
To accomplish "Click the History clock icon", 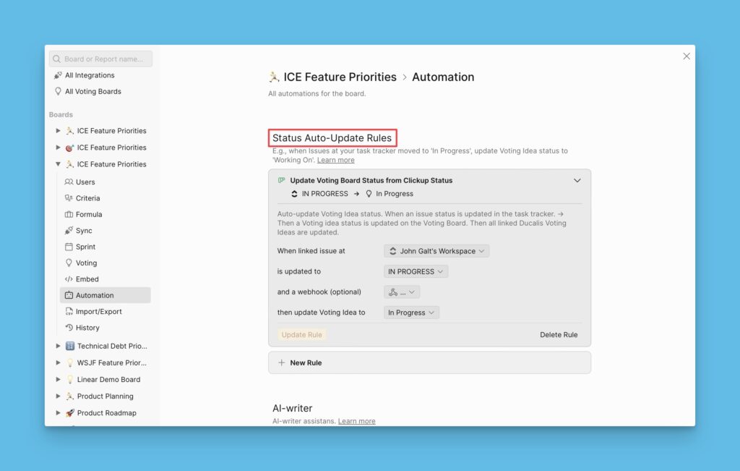I will click(70, 327).
